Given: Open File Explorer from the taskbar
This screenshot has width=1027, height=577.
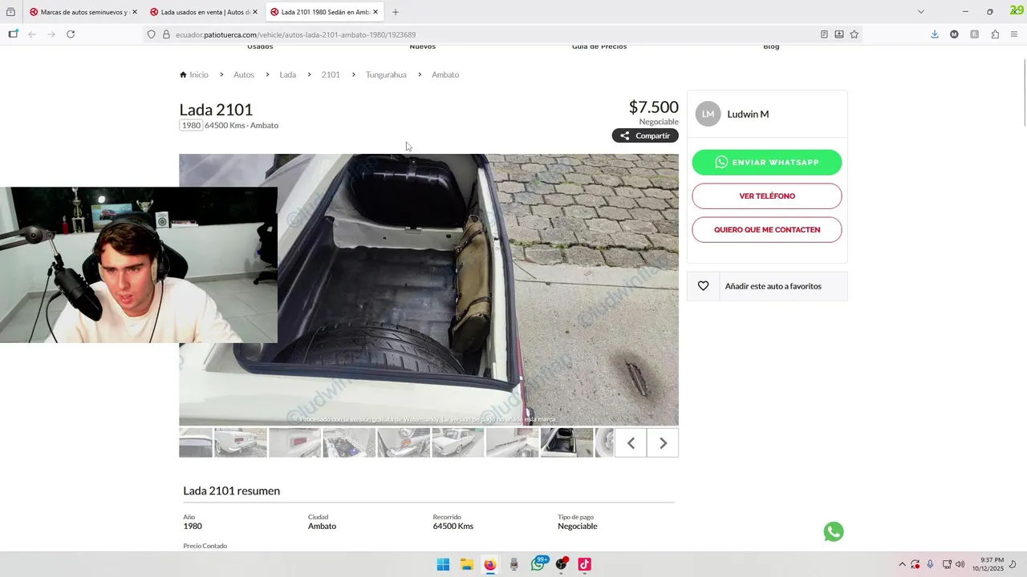Looking at the screenshot, I should coord(466,564).
